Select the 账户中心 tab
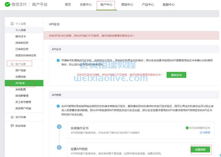The width and height of the screenshot is (221, 157). (x=107, y=4)
